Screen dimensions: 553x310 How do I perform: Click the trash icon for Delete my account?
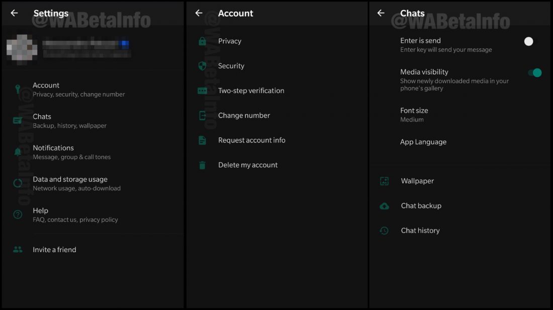[x=202, y=165]
